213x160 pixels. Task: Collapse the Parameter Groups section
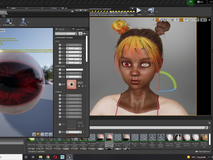(56, 38)
